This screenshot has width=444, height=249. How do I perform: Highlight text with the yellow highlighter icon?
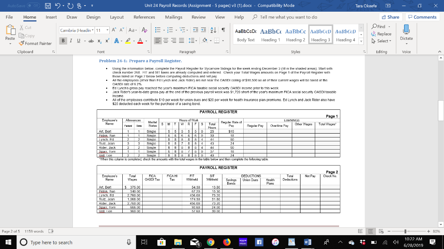129,41
